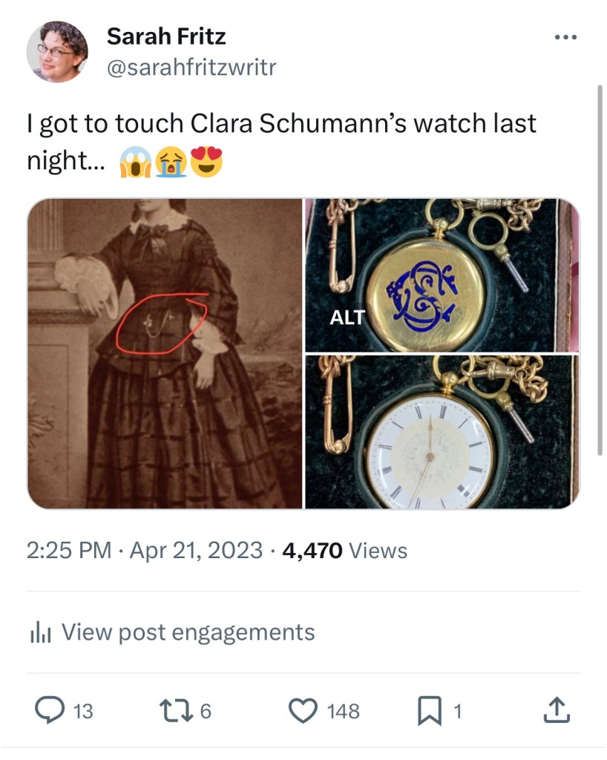Open the gold monogram watch case photo
The height and width of the screenshot is (760, 607).
coord(442,275)
